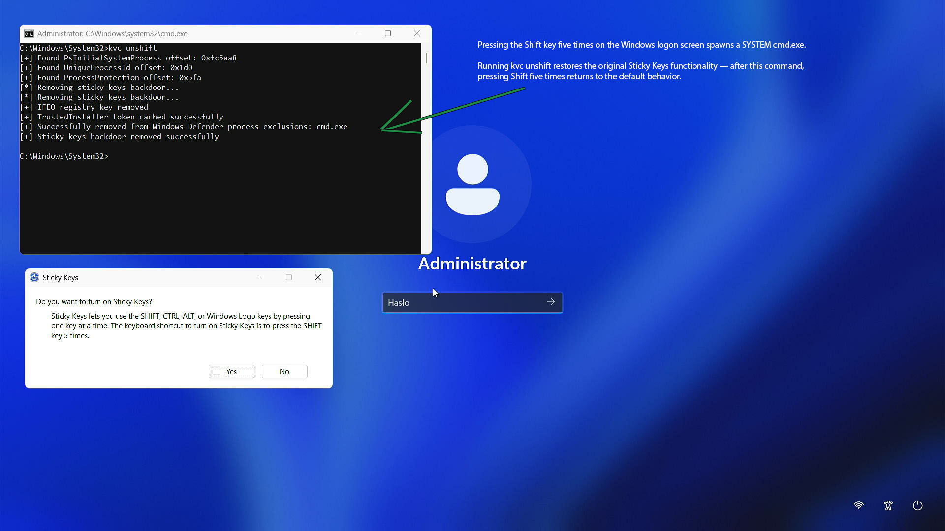
Task: Click the cmd.exe title bar icon
Action: [29, 34]
